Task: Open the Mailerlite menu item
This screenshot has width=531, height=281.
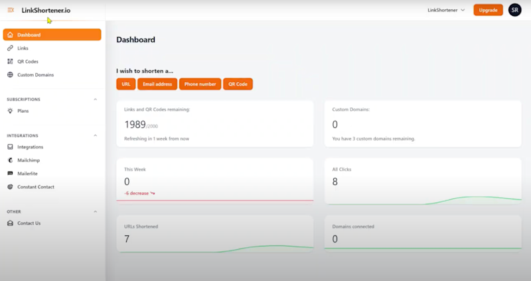Action: pos(29,174)
